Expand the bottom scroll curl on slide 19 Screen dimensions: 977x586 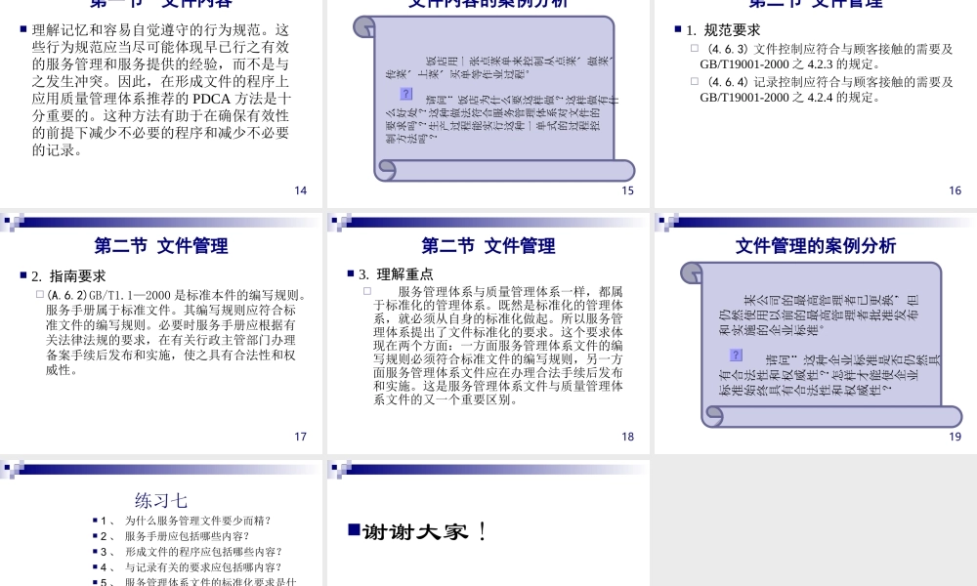tap(712, 415)
